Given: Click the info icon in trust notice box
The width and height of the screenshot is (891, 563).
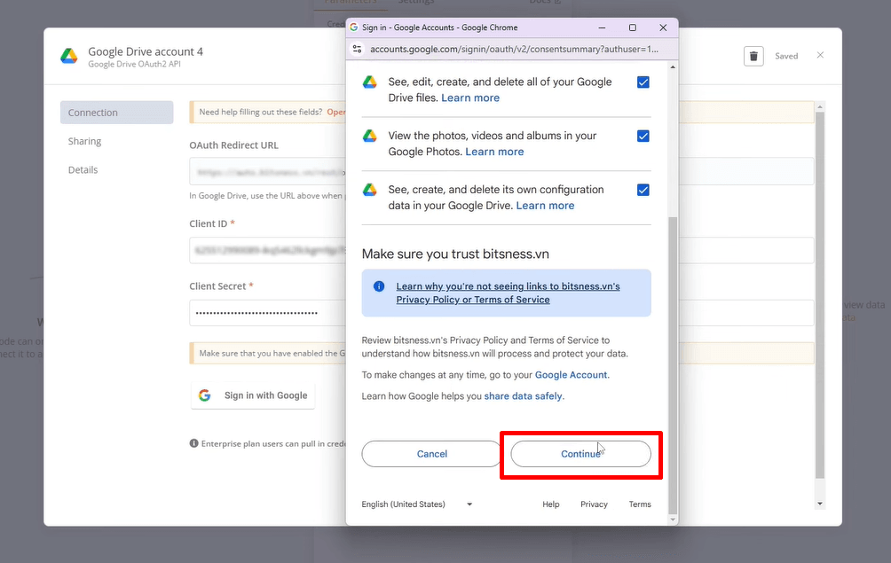Looking at the screenshot, I should click(x=379, y=286).
